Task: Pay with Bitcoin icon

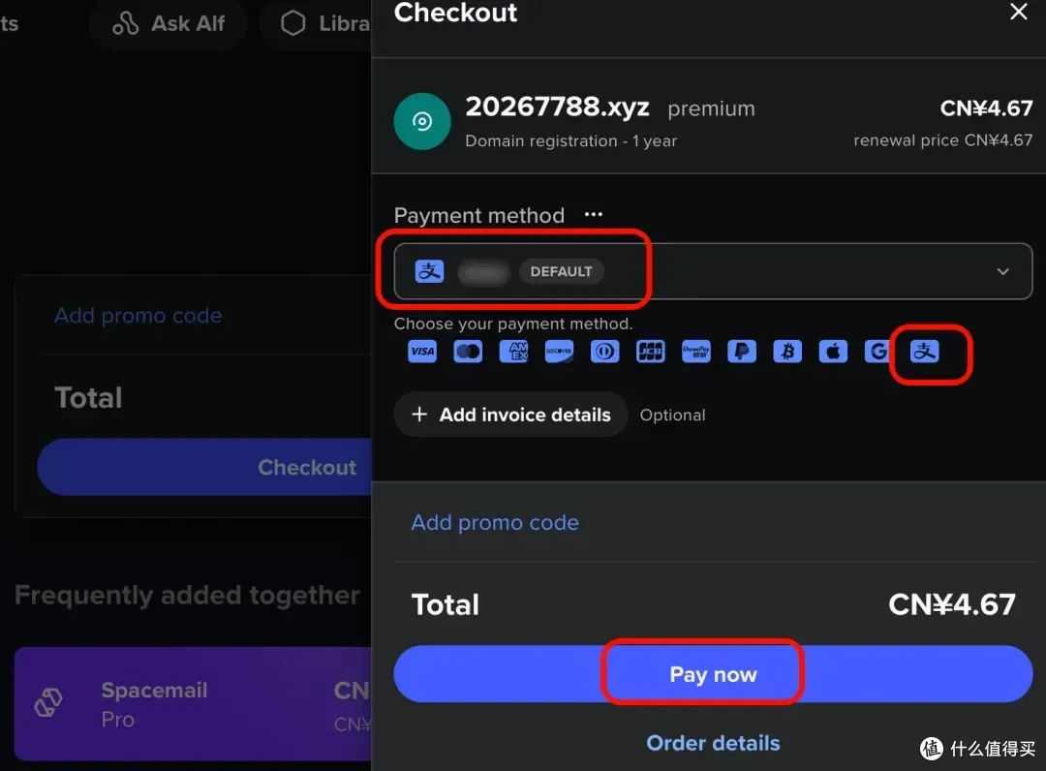Action: point(787,352)
